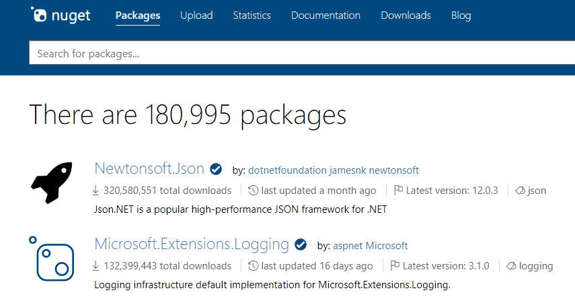The height and width of the screenshot is (301, 575).
Task: Open the Newtonsoft.Json package title link
Action: pyautogui.click(x=149, y=168)
